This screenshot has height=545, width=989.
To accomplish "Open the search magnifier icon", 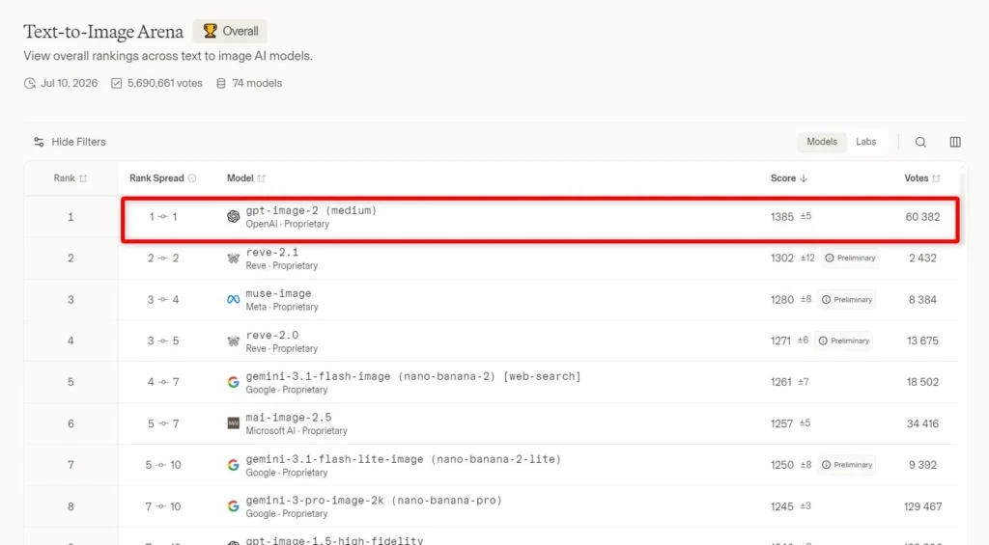I will [x=920, y=143].
